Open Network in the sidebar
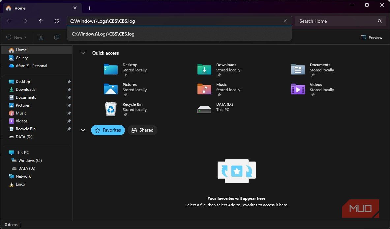The image size is (390, 229). 37,176
